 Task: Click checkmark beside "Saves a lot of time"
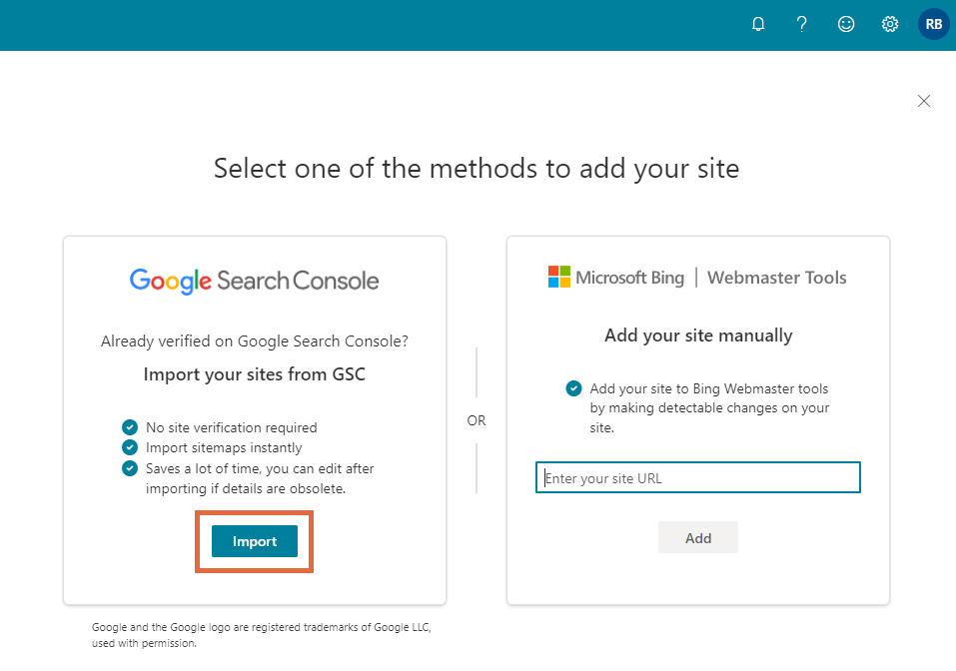click(130, 467)
